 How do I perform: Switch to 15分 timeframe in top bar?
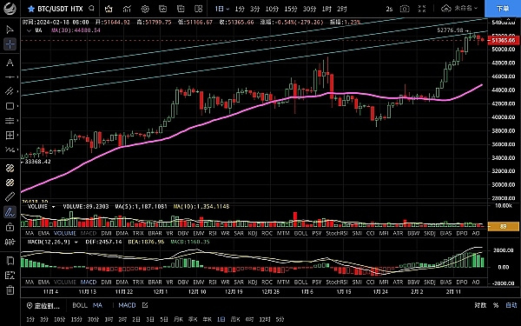coord(291,9)
